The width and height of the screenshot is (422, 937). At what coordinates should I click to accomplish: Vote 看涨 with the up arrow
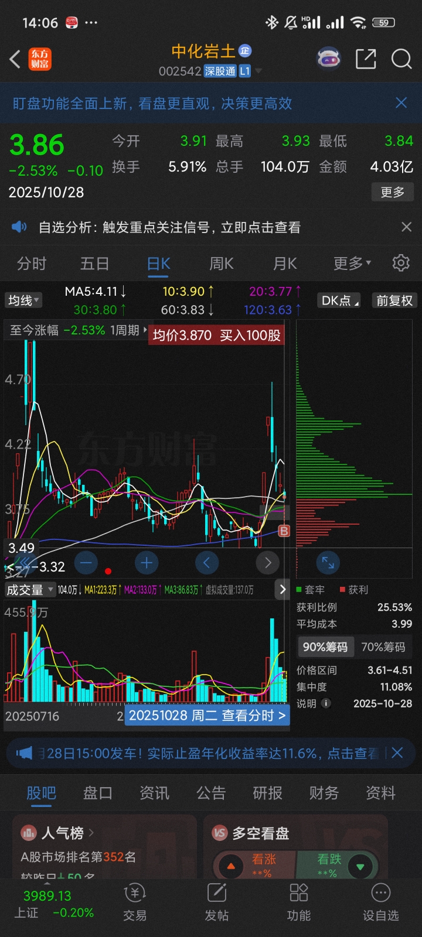click(231, 866)
